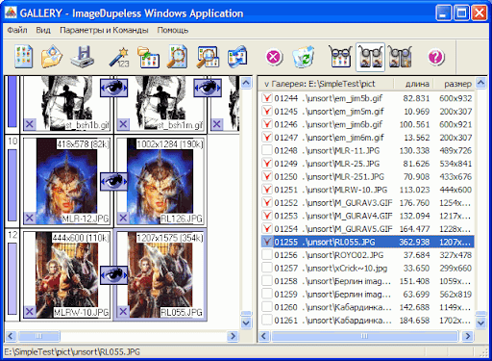The width and height of the screenshot is (492, 361).
Task: Click status bar path E:\SimpleTest\pict\unsort\RL055.JPG
Action: pos(72,352)
